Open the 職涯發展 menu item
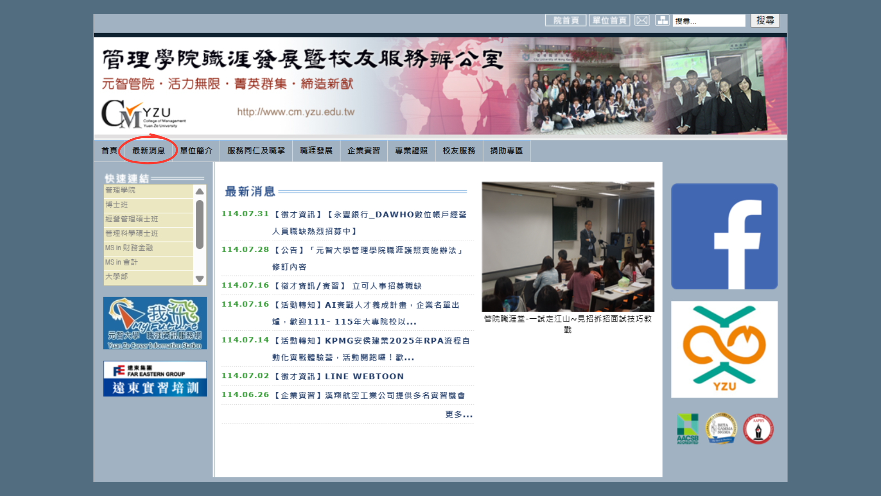This screenshot has width=881, height=496. [316, 151]
